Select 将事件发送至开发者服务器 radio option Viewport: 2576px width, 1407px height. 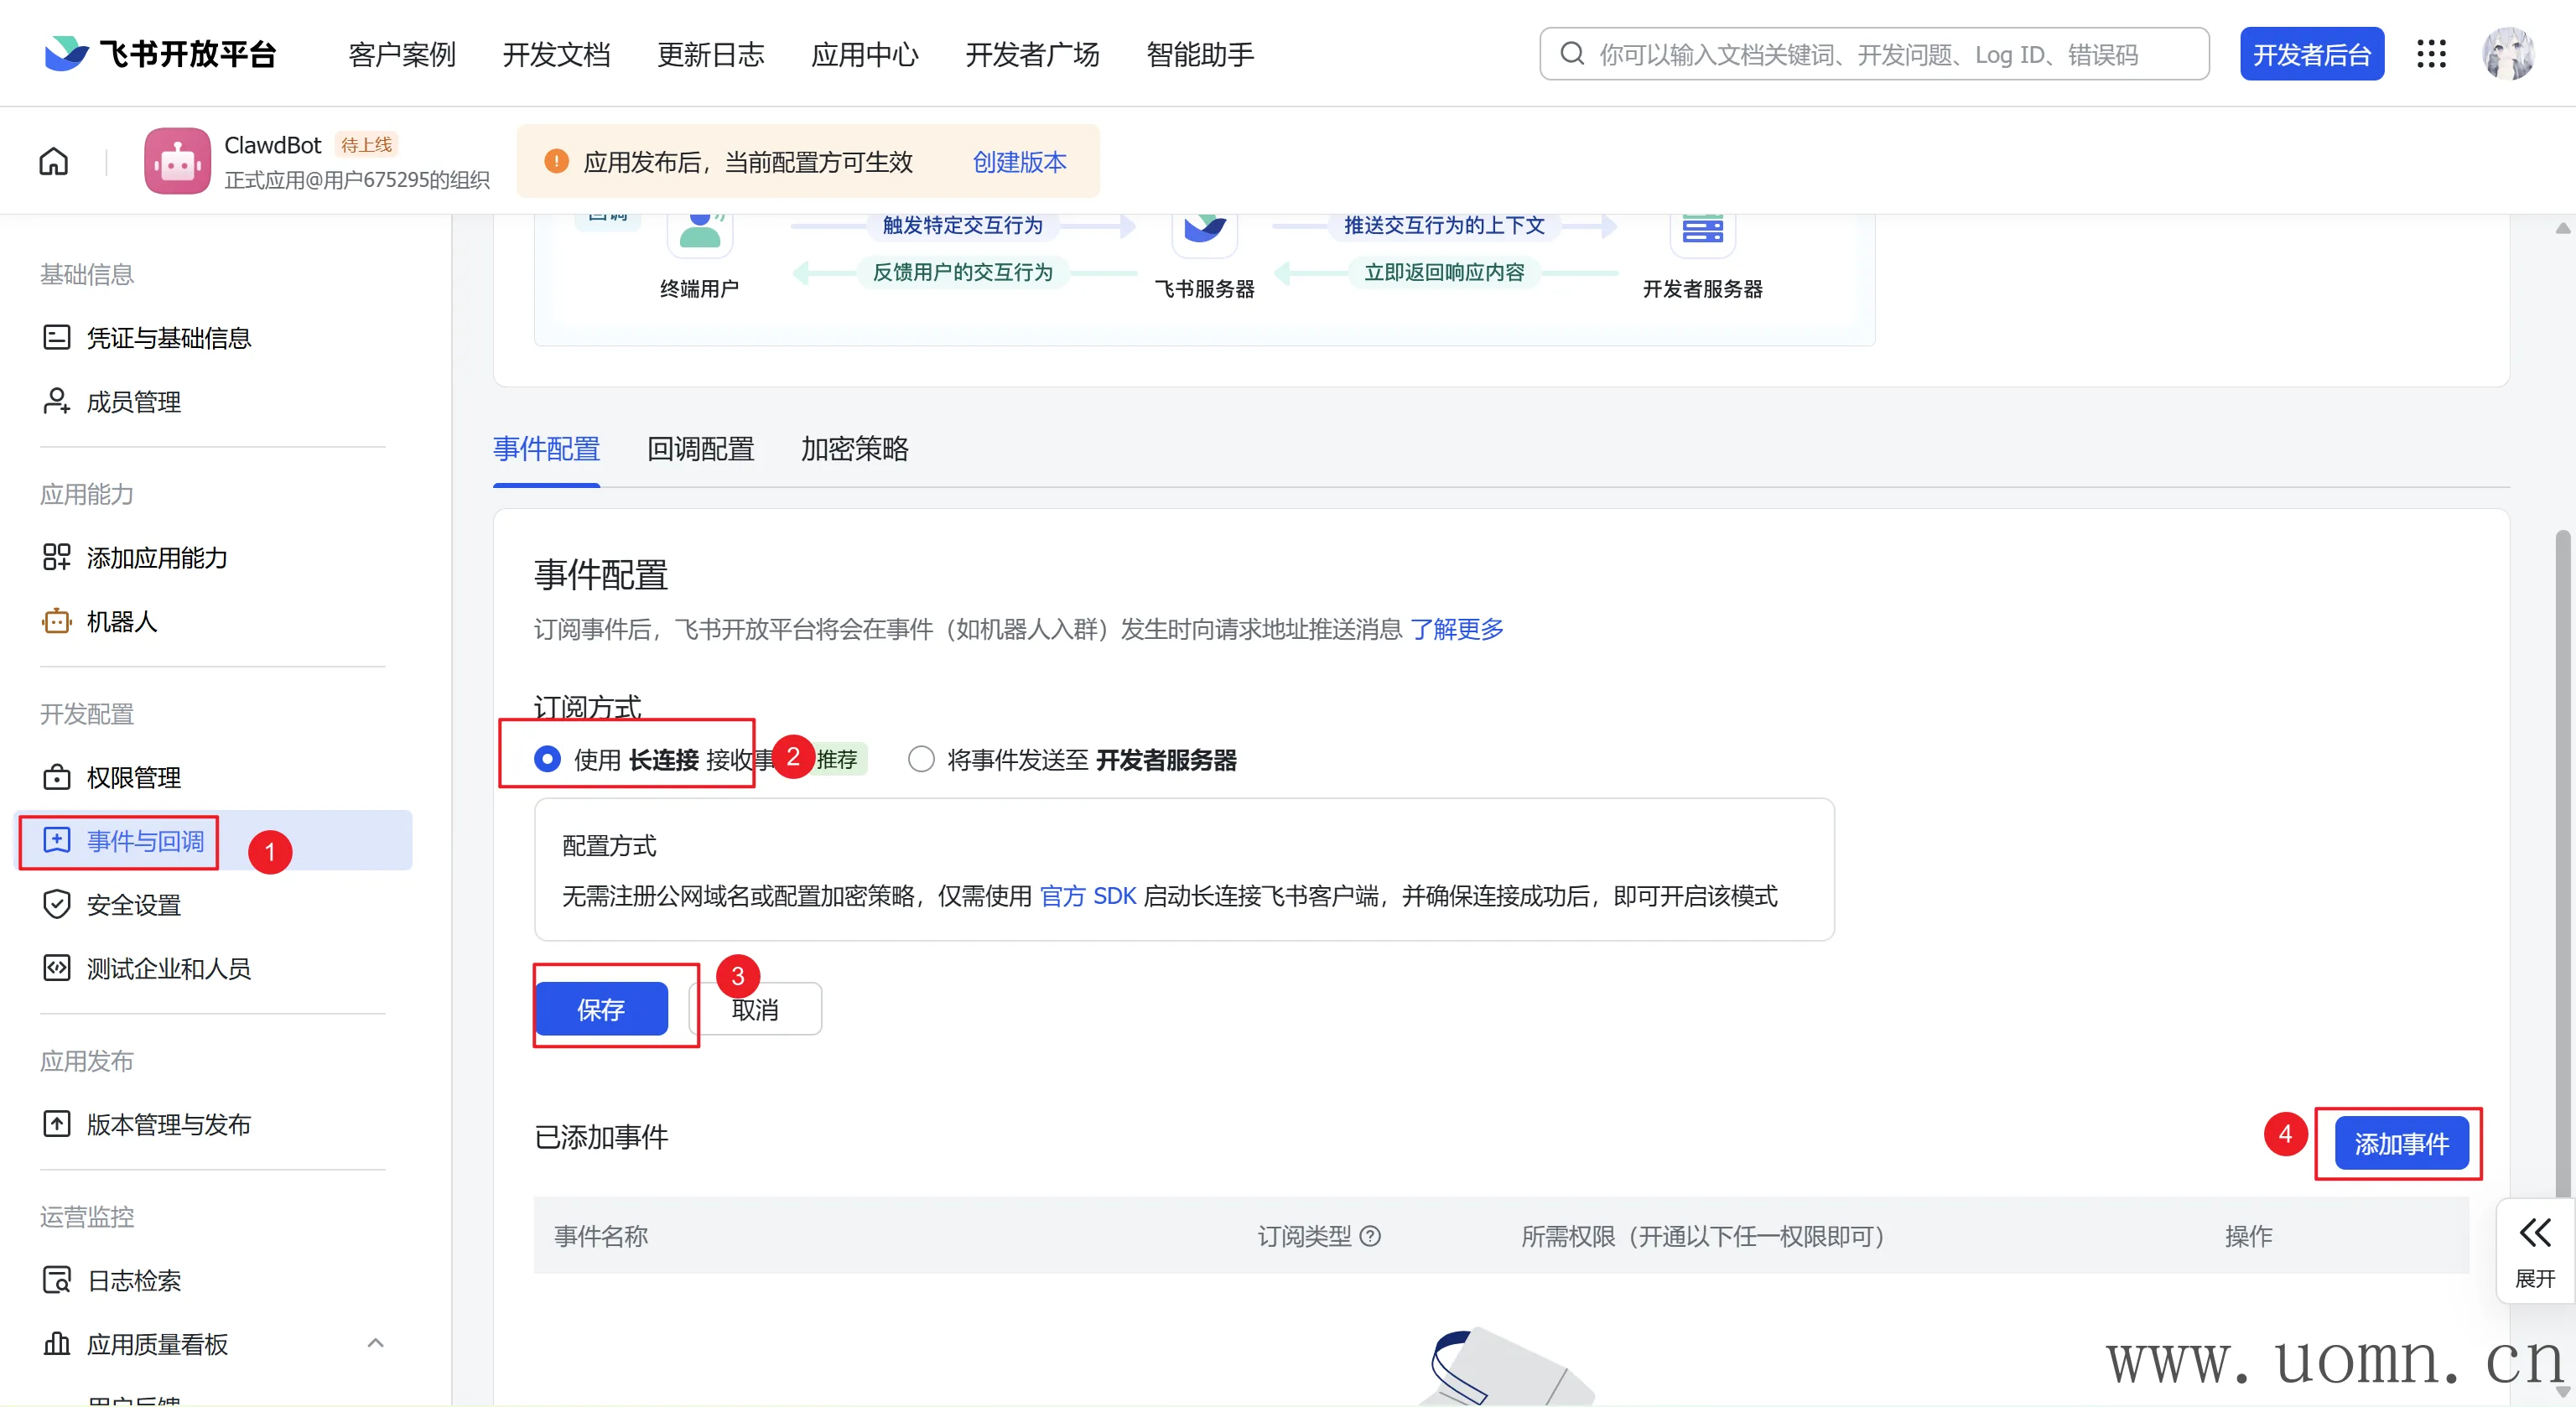pos(921,760)
